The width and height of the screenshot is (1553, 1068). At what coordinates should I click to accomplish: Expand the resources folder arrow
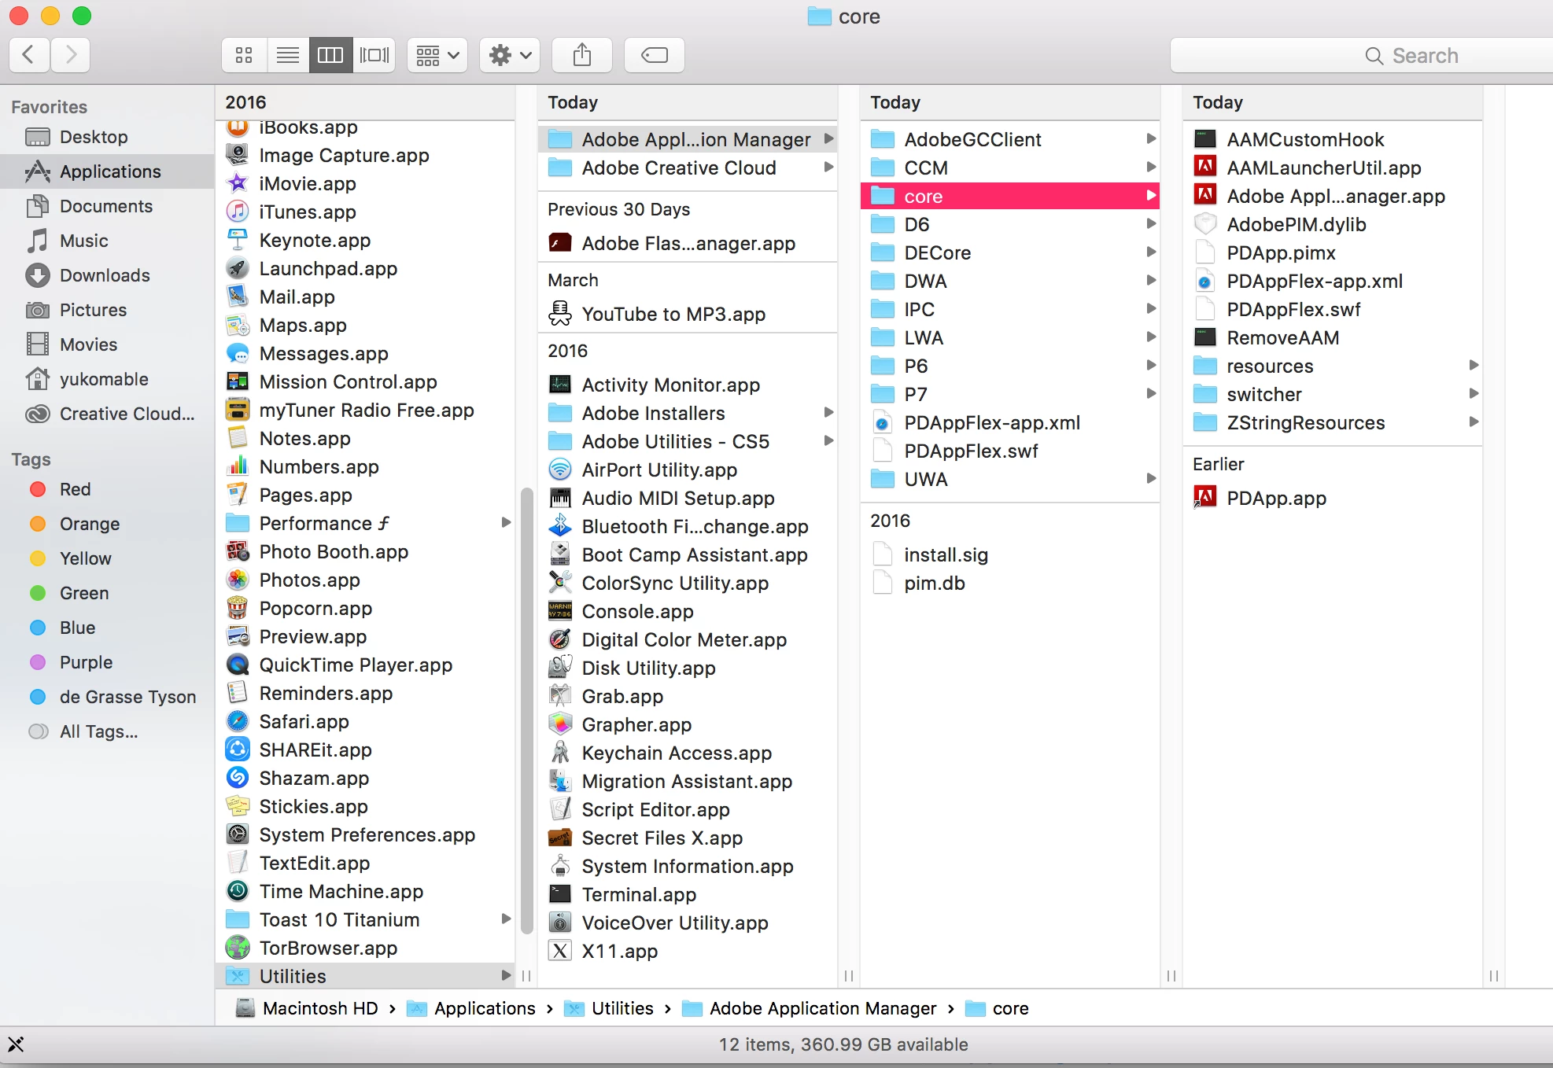1474,366
